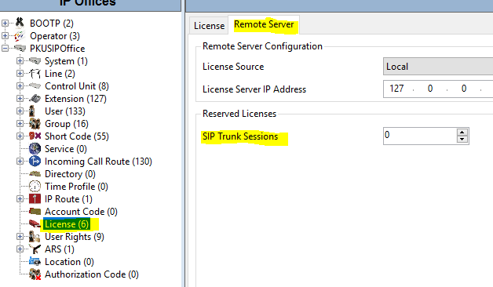Click the License dongle icon
Viewport: 493px width, 287px height.
(x=35, y=223)
